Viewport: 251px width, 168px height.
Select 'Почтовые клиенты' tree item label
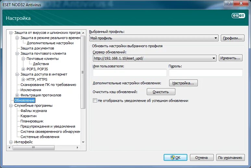[43, 59]
